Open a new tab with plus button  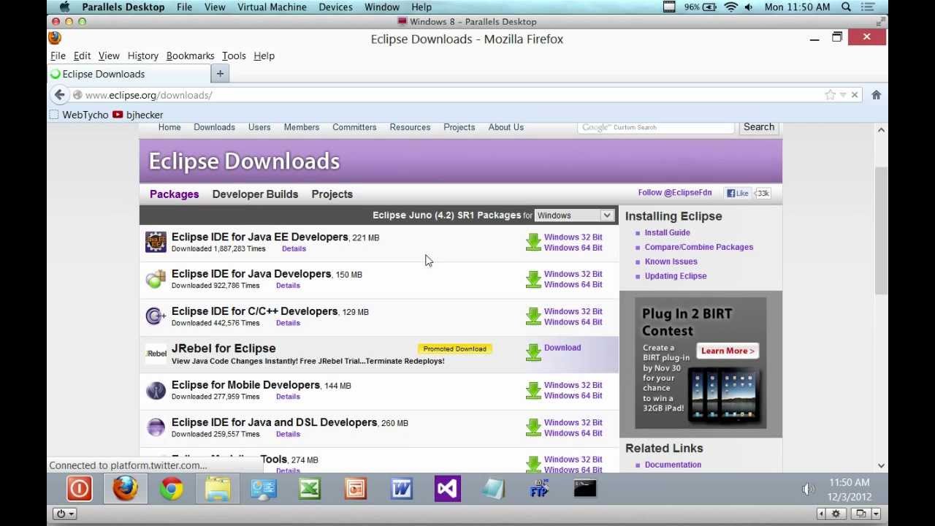point(220,73)
